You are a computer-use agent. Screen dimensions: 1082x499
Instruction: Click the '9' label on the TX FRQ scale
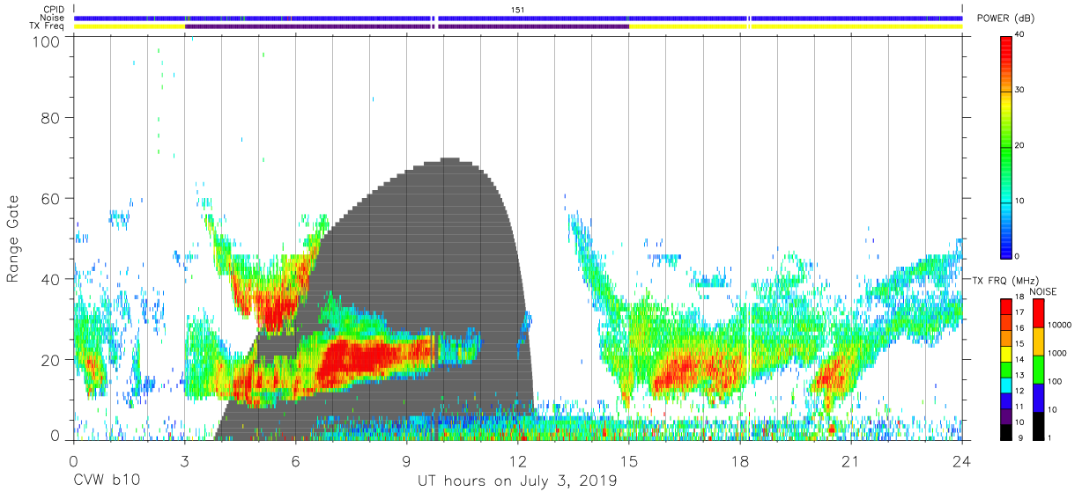(x=1020, y=437)
